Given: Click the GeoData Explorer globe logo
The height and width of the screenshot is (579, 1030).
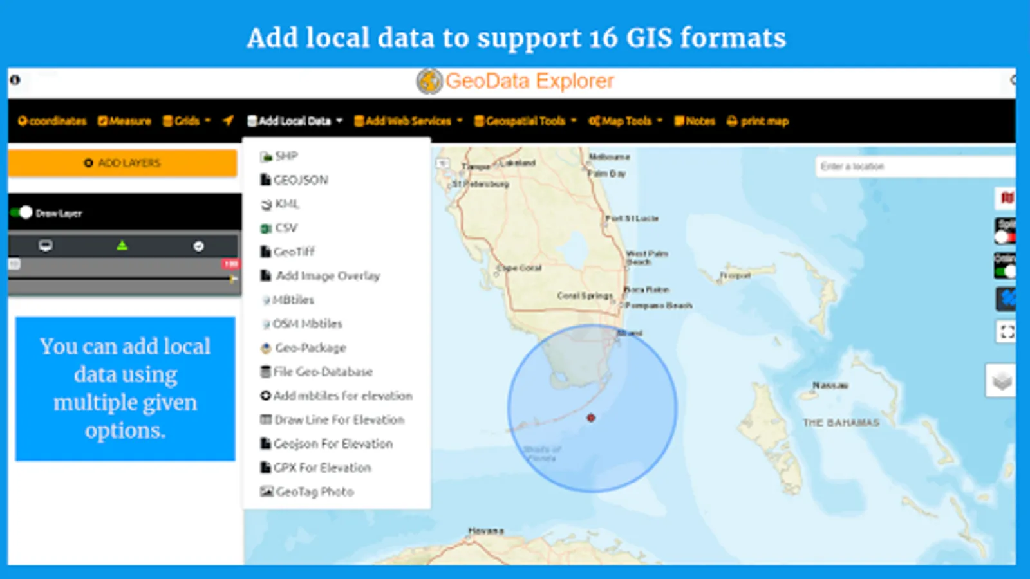Looking at the screenshot, I should coord(429,82).
